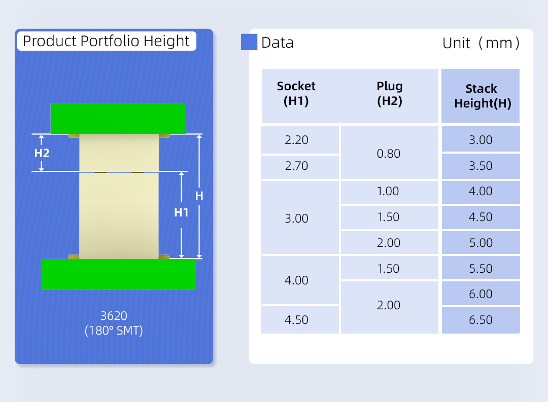Click the 2.20 socket cell
This screenshot has height=402, width=548.
coord(297,140)
